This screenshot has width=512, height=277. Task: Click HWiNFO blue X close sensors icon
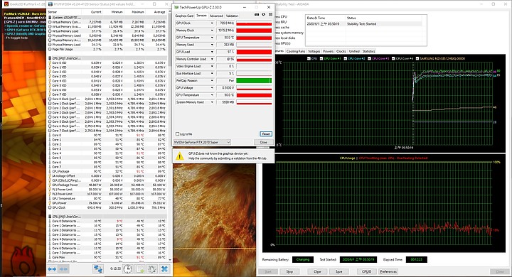tap(164, 269)
